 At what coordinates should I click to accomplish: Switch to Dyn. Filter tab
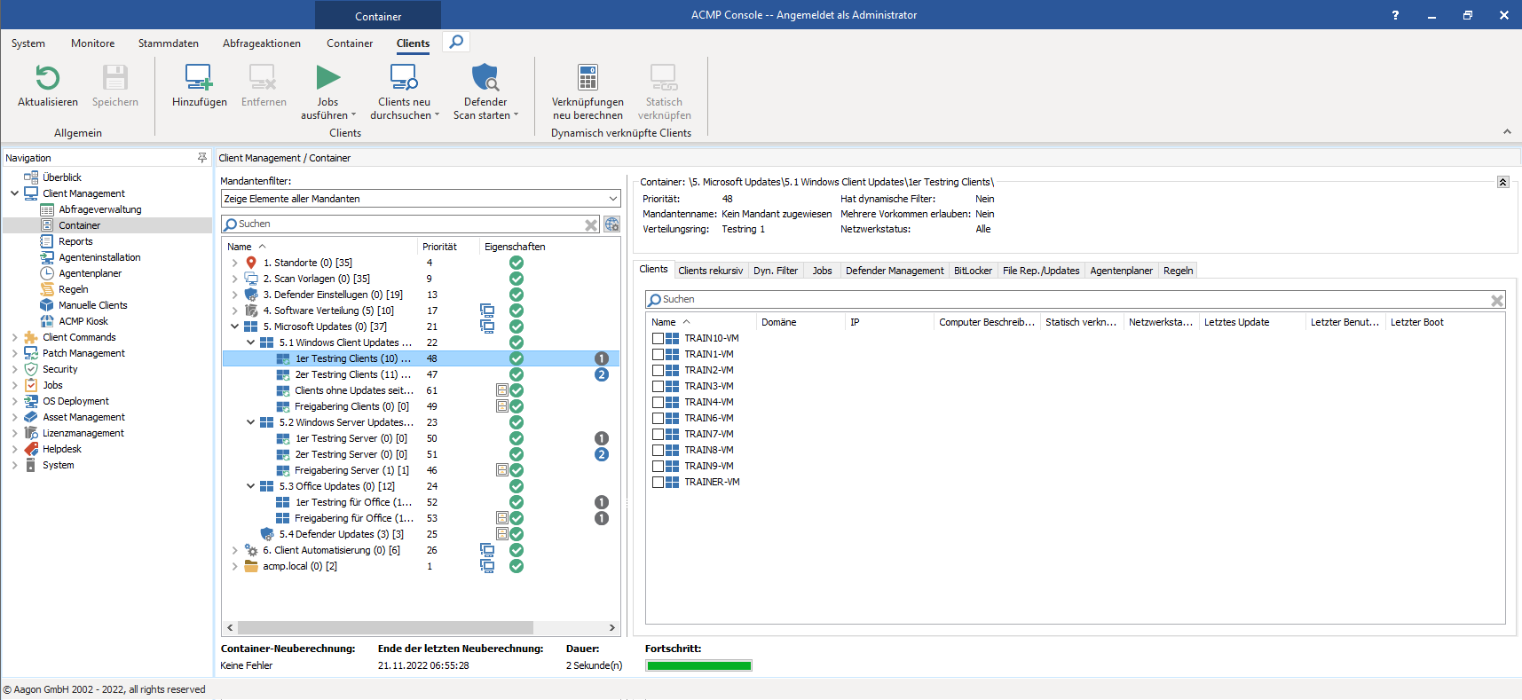pos(776,271)
